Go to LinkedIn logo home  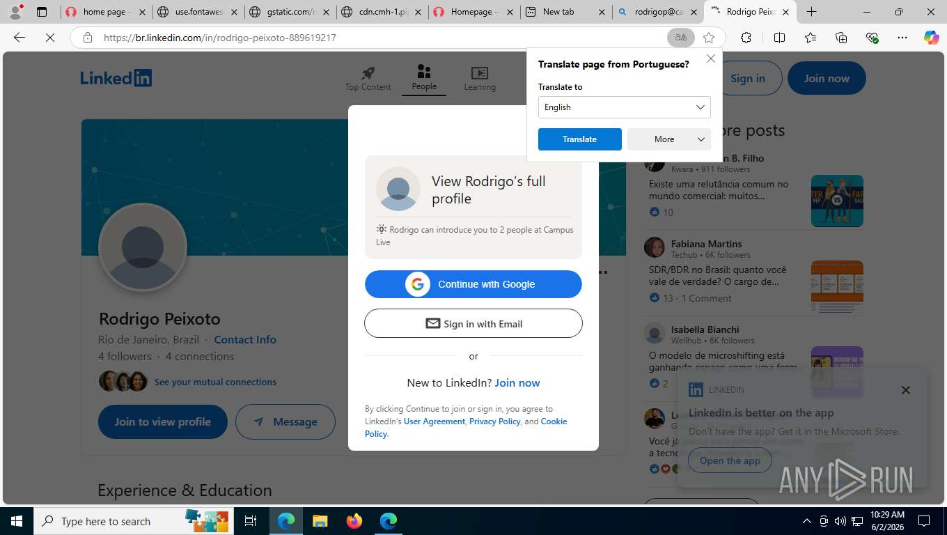[116, 78]
